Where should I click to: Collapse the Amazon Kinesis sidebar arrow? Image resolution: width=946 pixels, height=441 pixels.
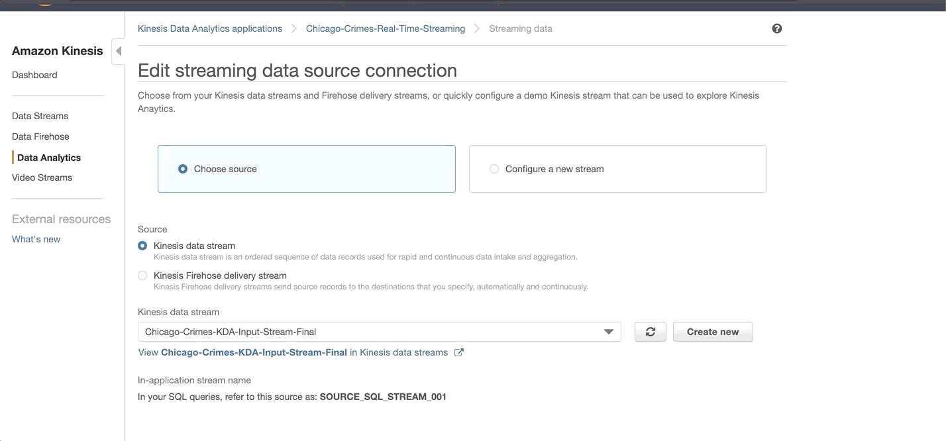[x=118, y=51]
